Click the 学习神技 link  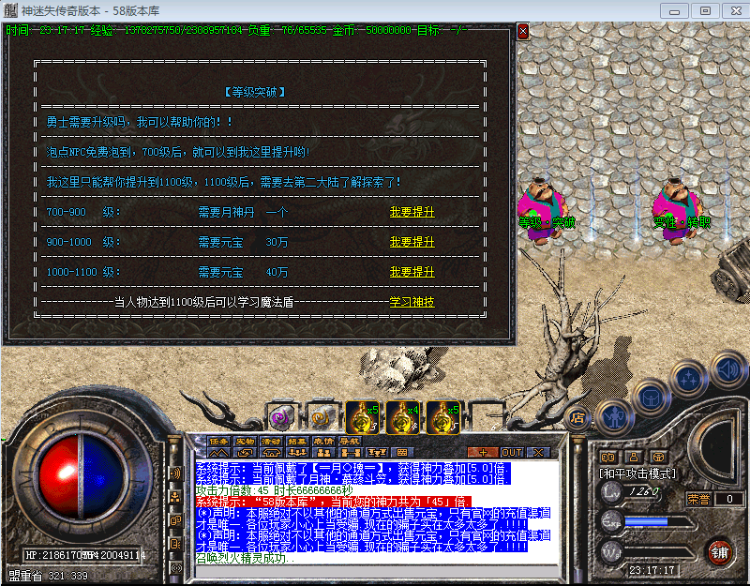click(x=412, y=302)
